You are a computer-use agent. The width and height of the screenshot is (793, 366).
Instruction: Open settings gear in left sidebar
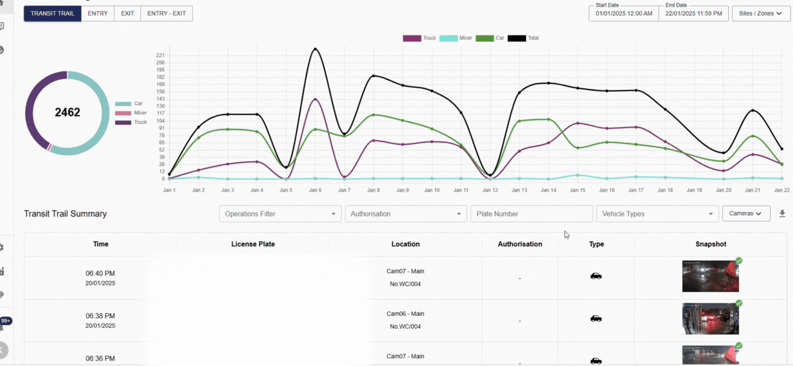click(x=2, y=247)
